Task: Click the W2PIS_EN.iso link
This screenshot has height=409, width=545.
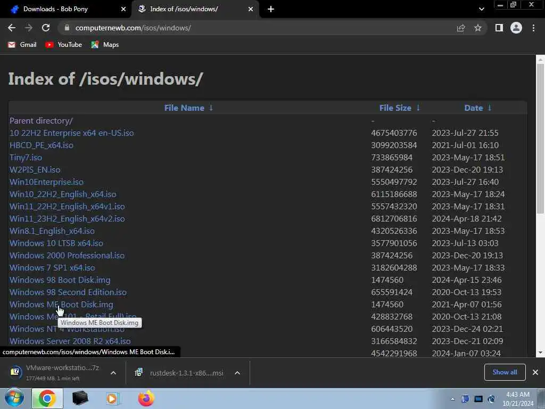Action: coord(35,170)
